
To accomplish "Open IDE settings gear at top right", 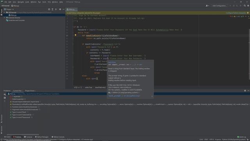I will click(x=248, y=6).
